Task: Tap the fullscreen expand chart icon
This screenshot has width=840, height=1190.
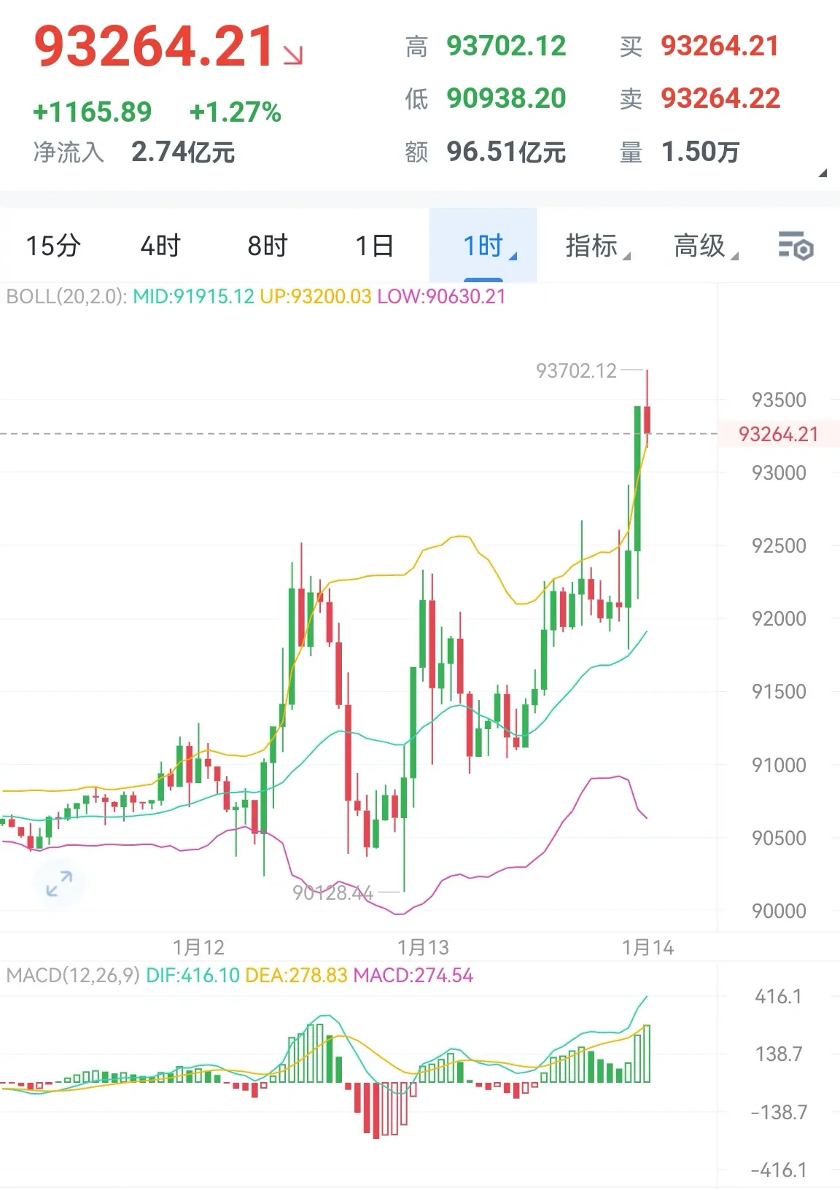Action: point(59,884)
